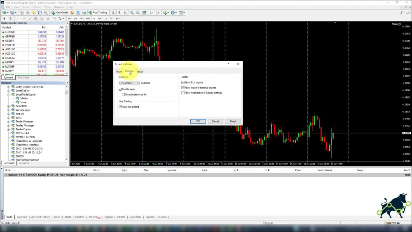Click the zoom in magnifier icon

point(132,13)
